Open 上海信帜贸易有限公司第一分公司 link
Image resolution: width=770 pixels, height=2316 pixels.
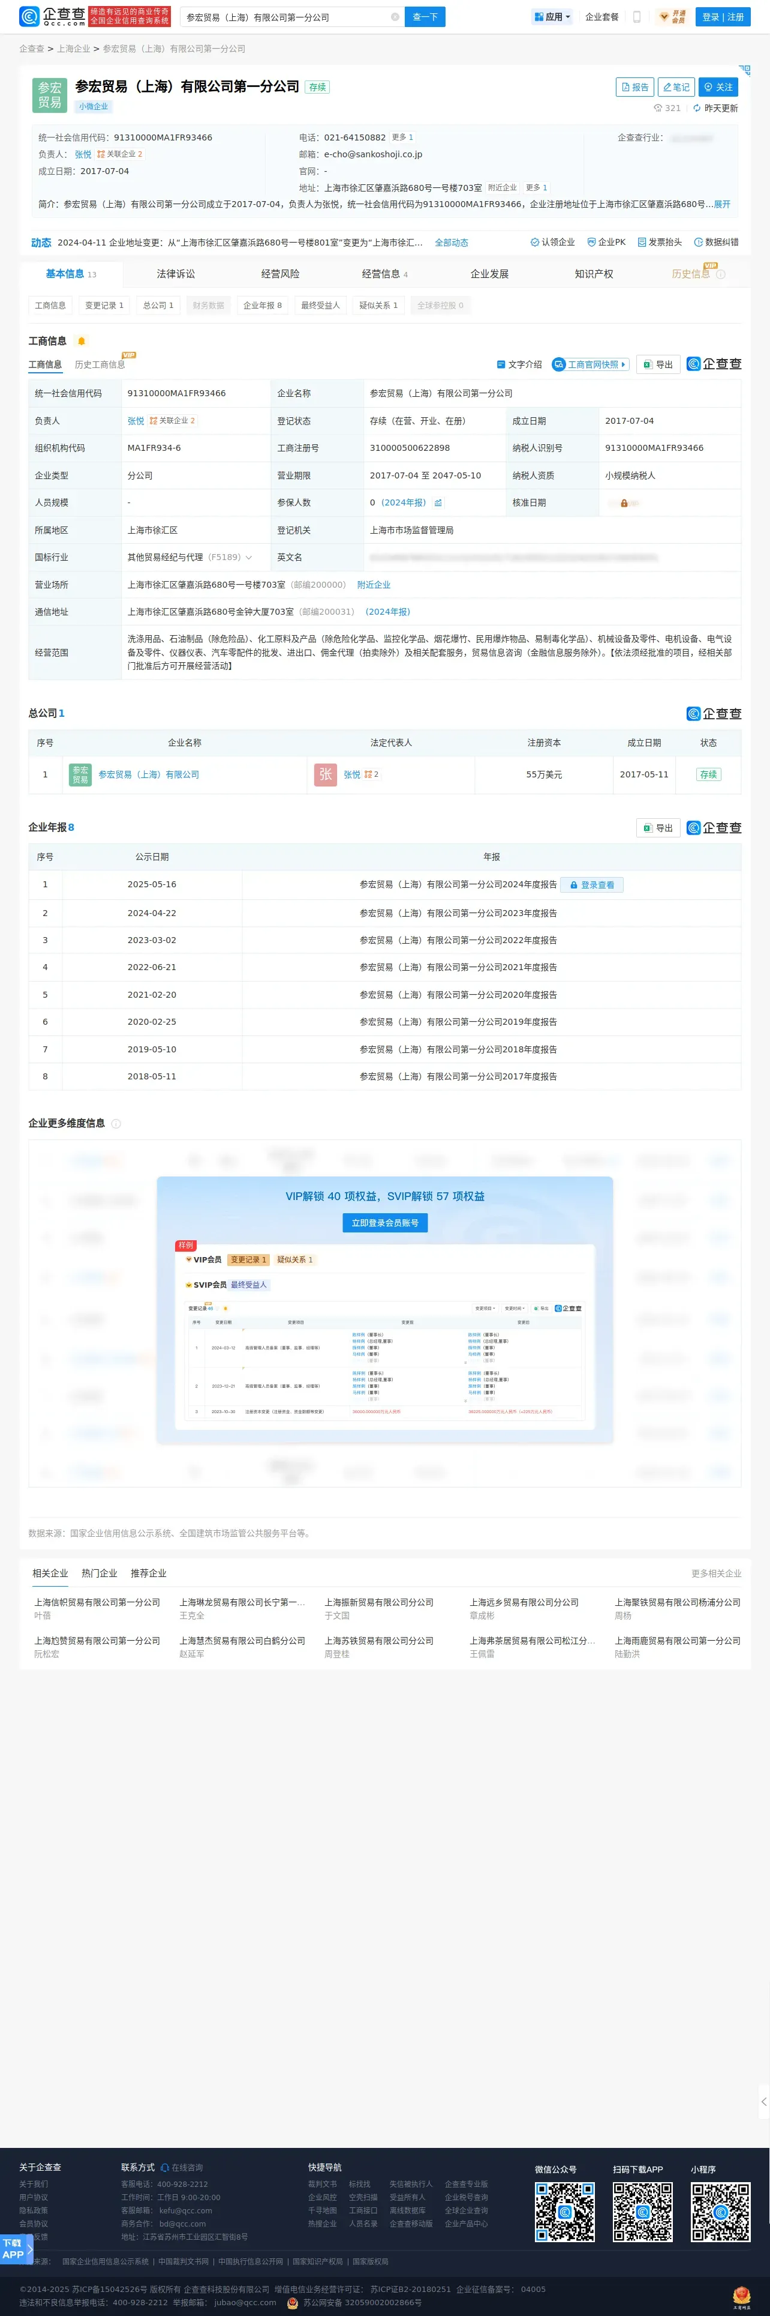(97, 1603)
